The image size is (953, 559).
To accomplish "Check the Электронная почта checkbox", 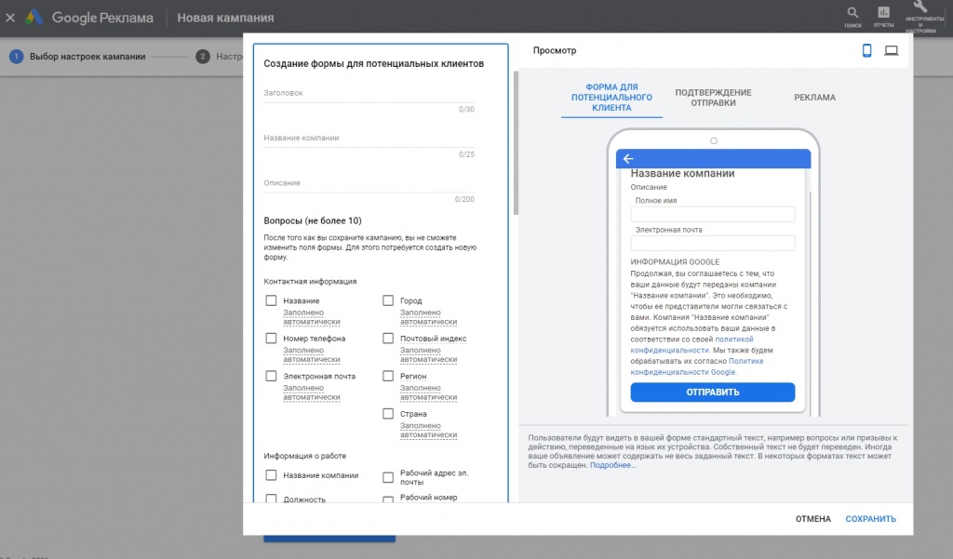I will (x=272, y=376).
